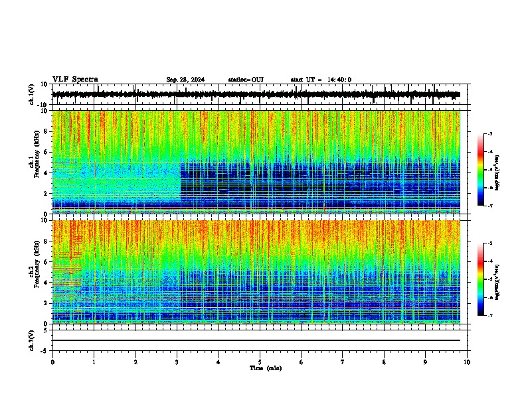
Task: Click time axis tick label "7"
Action: 343,362
